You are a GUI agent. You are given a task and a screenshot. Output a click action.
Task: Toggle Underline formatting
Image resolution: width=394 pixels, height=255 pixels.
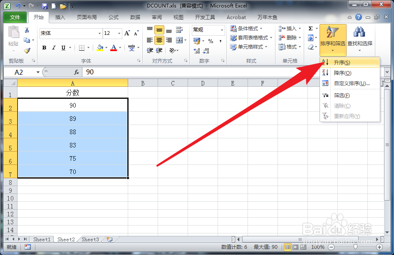coord(63,48)
